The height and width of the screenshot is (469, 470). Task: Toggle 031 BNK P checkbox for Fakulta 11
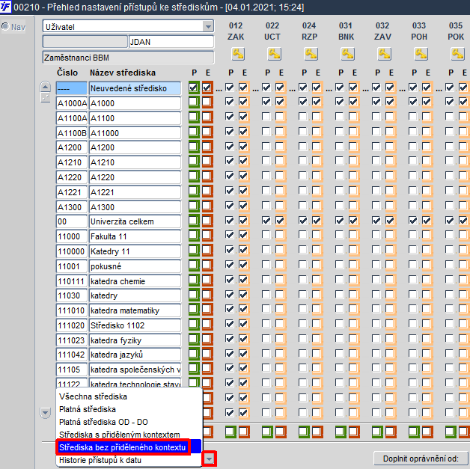340,235
